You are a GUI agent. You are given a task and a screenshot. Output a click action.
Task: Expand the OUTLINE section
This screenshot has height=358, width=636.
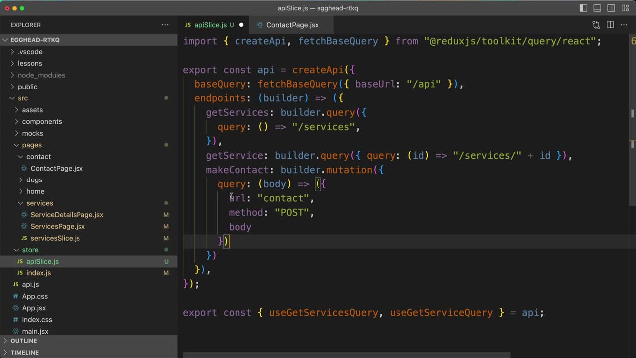coord(23,341)
